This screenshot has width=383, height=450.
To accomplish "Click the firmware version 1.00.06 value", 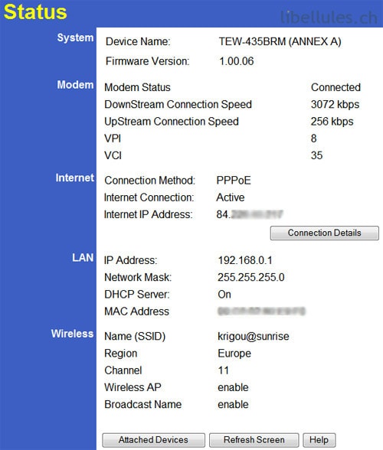I will 237,61.
